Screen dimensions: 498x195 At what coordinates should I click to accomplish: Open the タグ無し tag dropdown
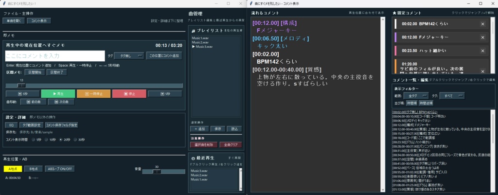(x=129, y=56)
